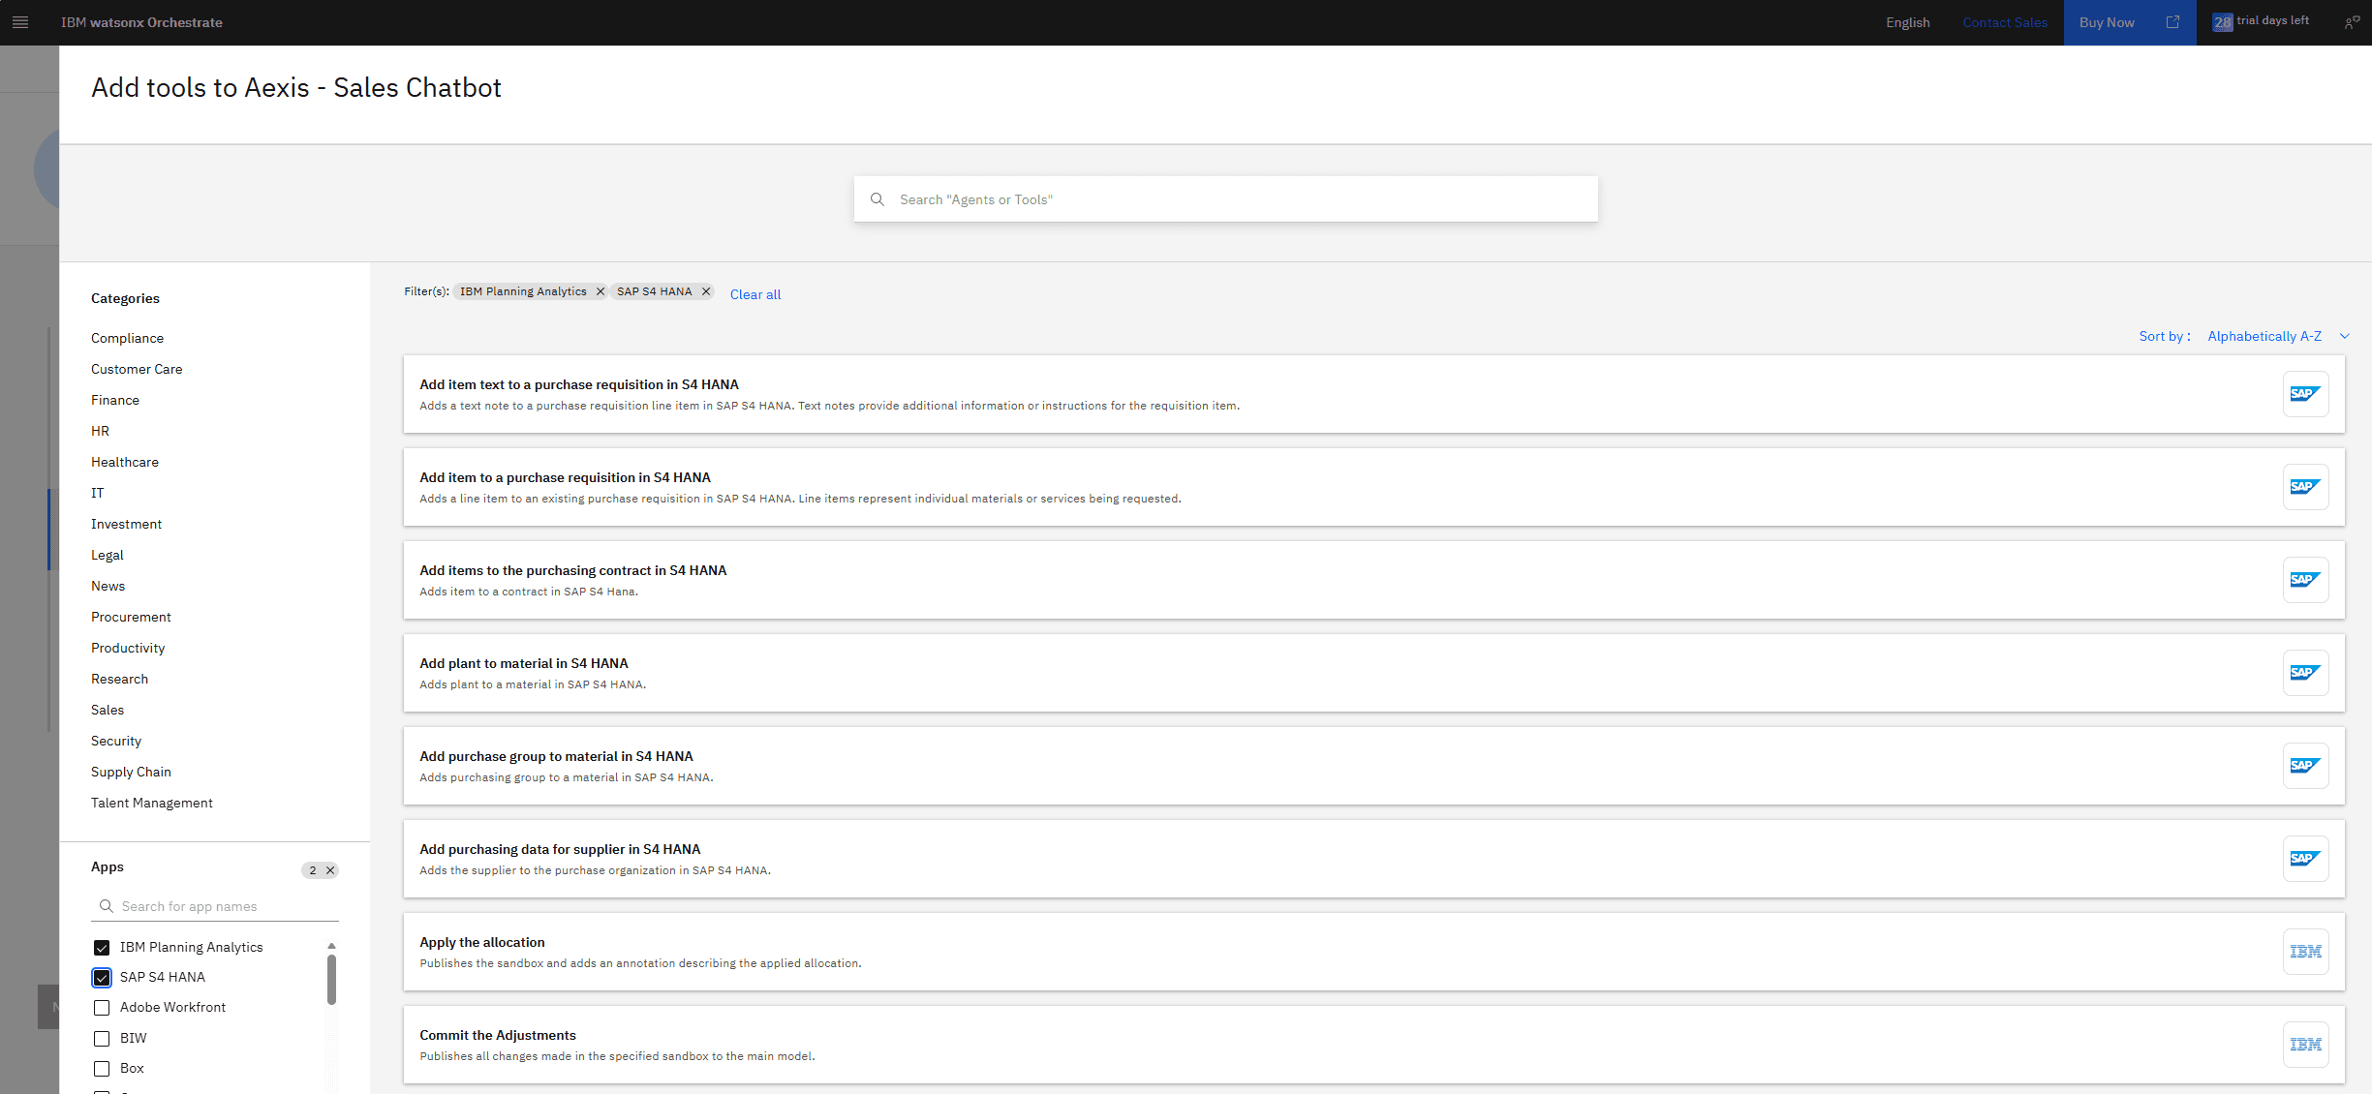Remove the IBM Planning Analytics filter tag
2372x1094 pixels.
601,291
